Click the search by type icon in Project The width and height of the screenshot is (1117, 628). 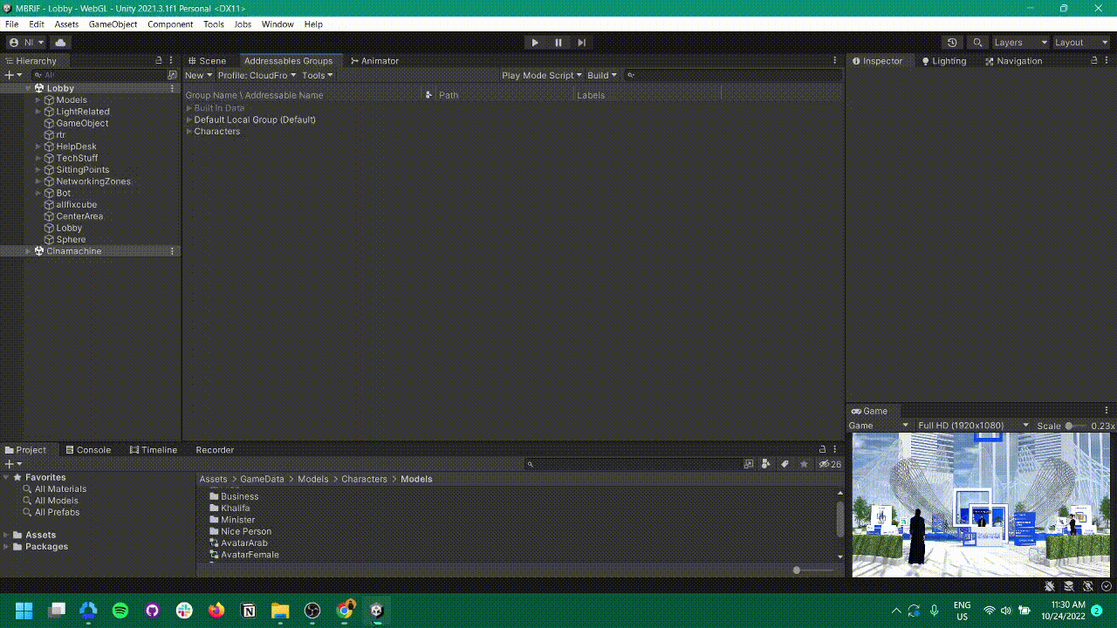766,464
